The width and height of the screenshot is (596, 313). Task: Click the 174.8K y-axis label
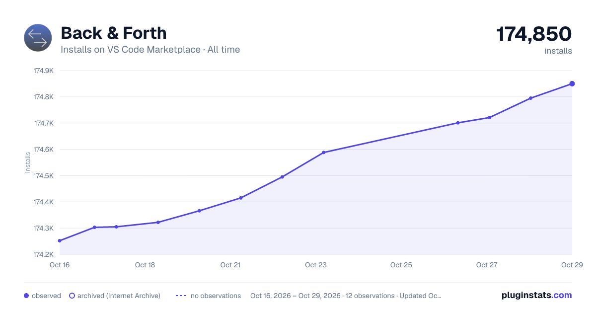click(43, 97)
